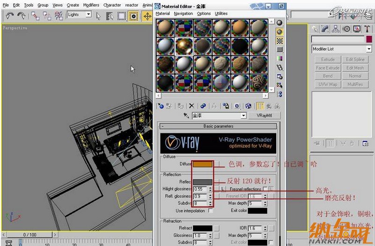Toggle the Window/Crossing selection button

tap(133, 16)
